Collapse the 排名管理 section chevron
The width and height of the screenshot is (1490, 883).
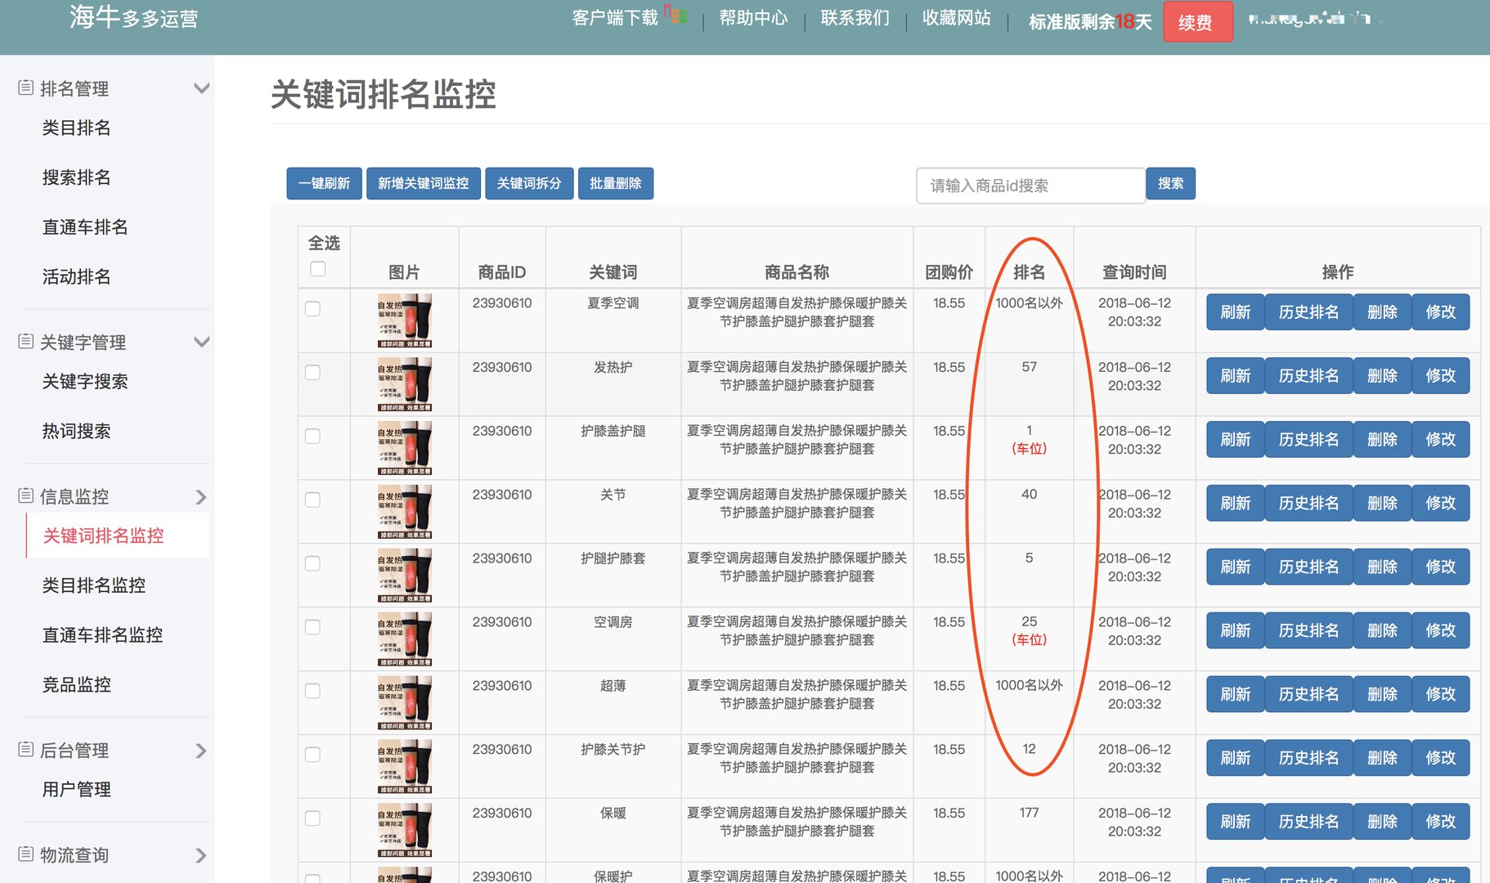[201, 87]
